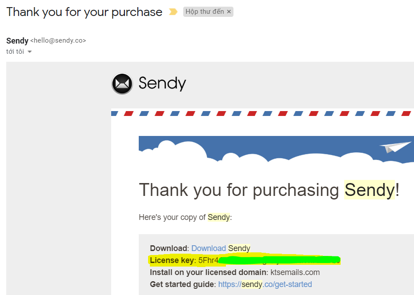Viewport: 414px width, 295px height.
Task: Click the hello@sendy.co sender address
Action: (58, 41)
